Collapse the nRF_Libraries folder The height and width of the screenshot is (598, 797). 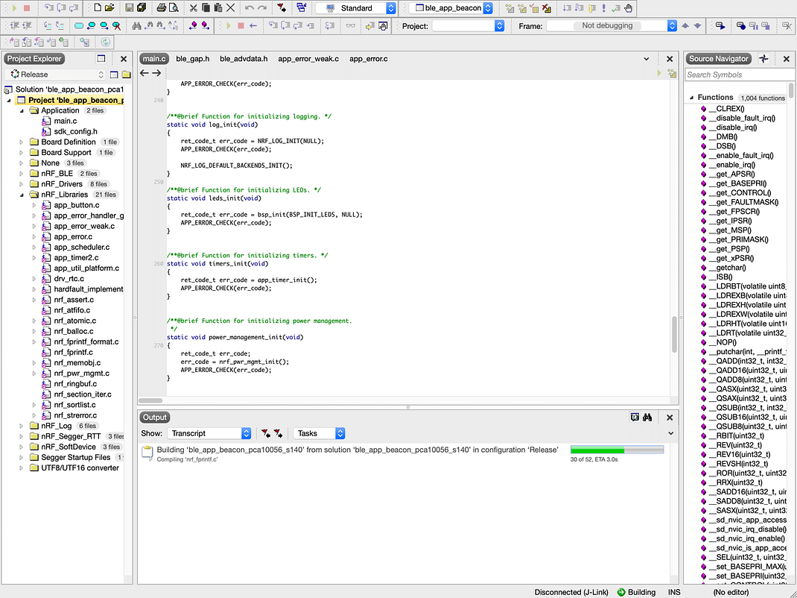23,195
